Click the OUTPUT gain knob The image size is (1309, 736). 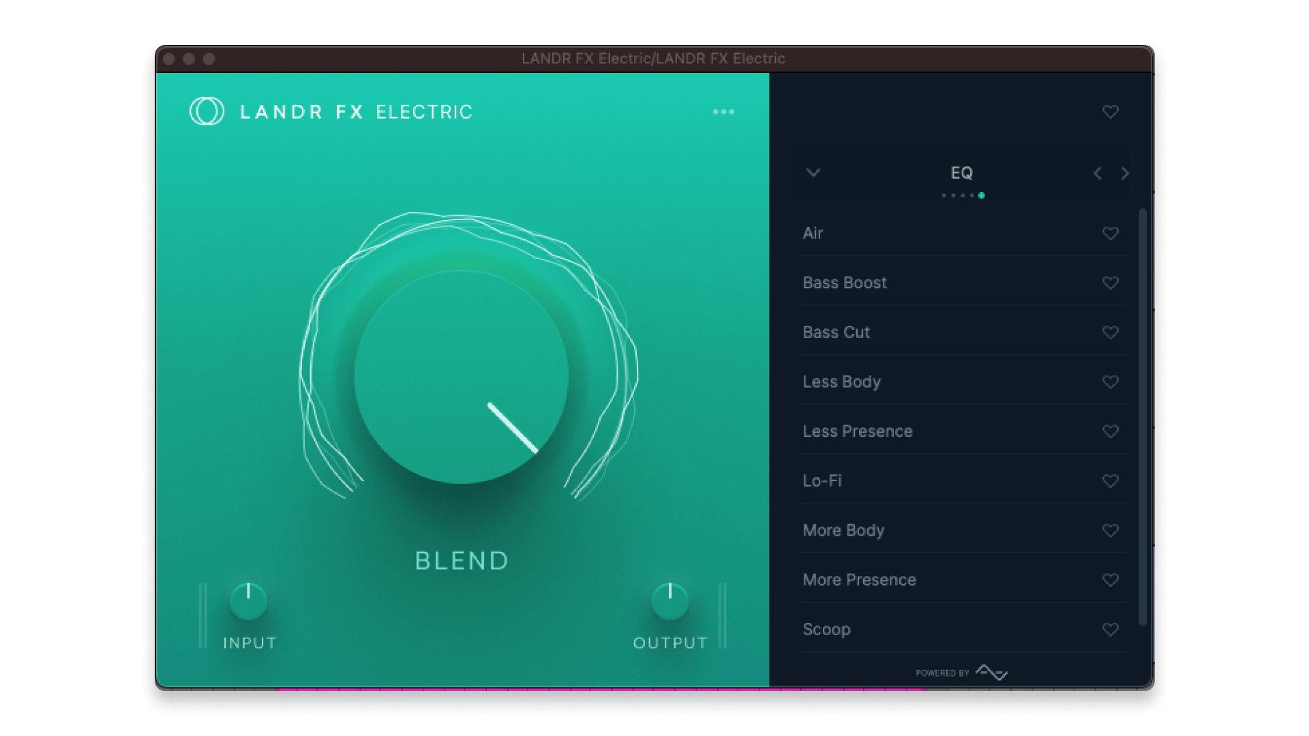[x=670, y=600]
